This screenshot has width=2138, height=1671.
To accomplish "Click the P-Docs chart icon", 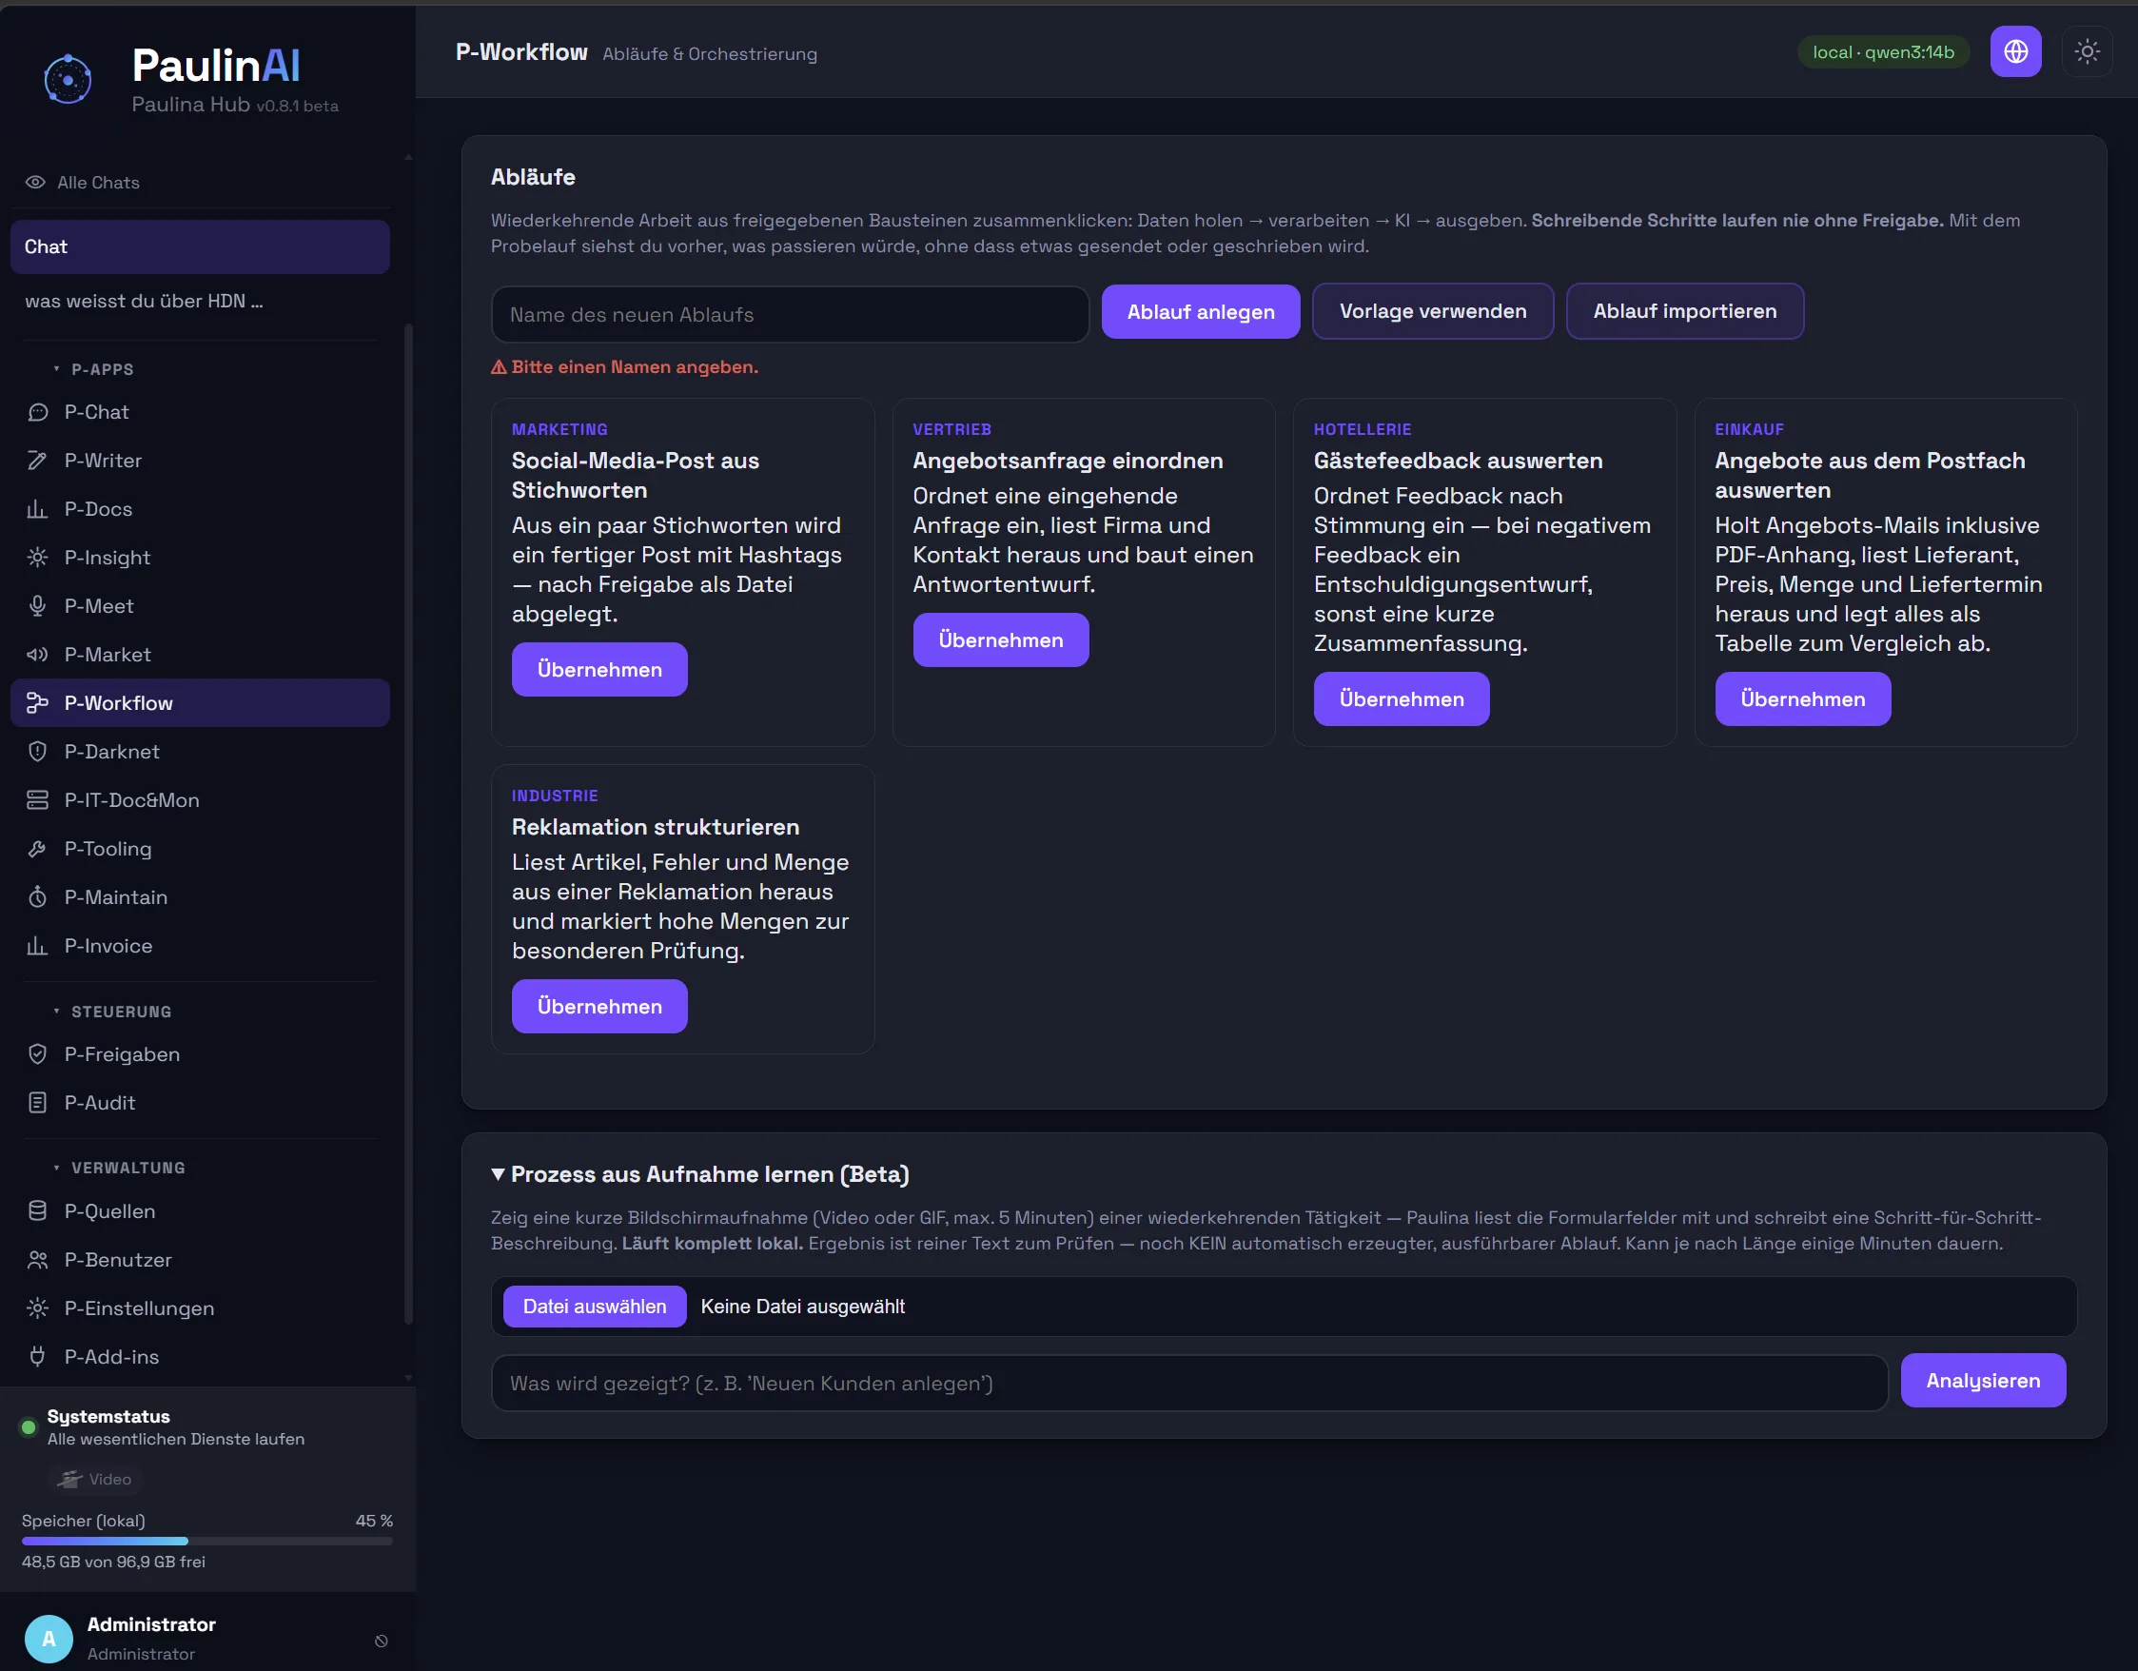I will 37,509.
